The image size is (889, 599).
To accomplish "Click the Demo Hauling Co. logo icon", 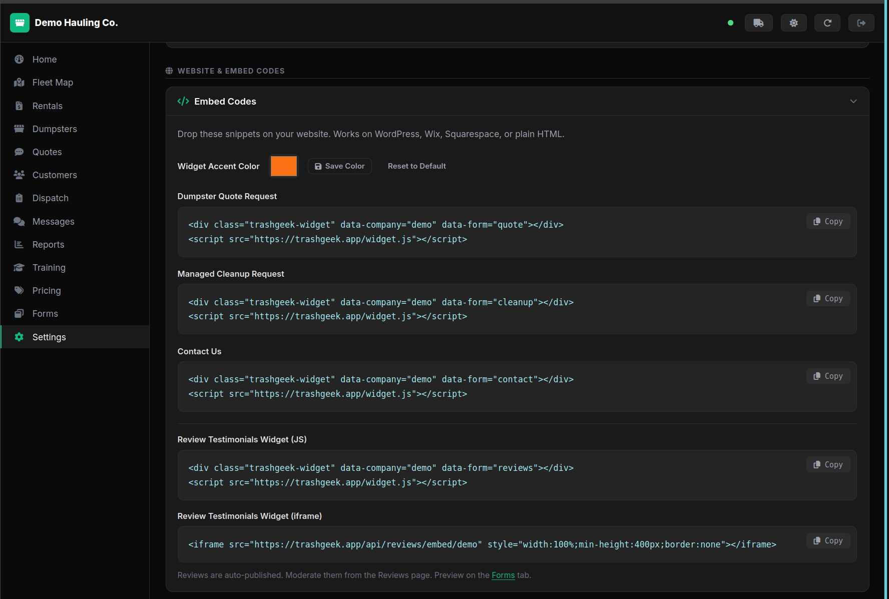I will 20,23.
